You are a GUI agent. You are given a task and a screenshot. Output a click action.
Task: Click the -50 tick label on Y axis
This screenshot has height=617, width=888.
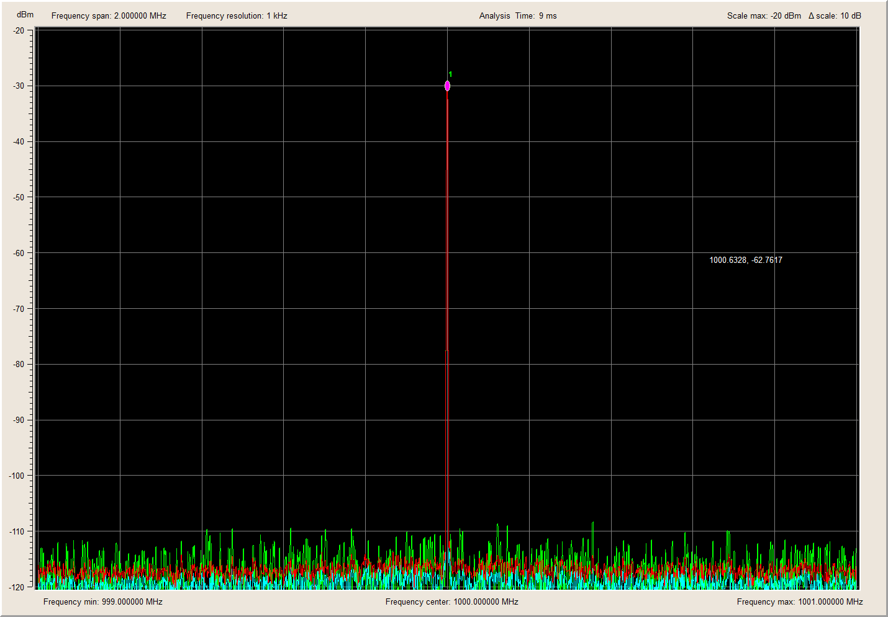tap(19, 197)
